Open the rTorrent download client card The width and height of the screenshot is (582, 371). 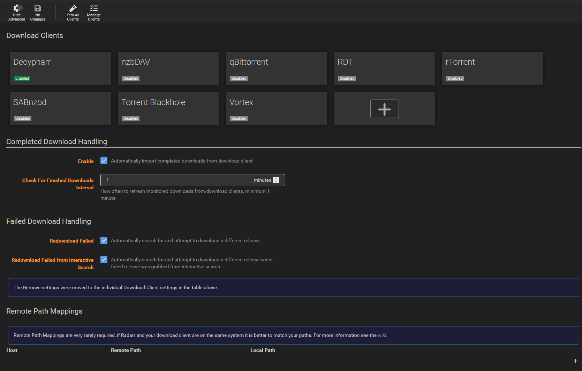(x=493, y=69)
